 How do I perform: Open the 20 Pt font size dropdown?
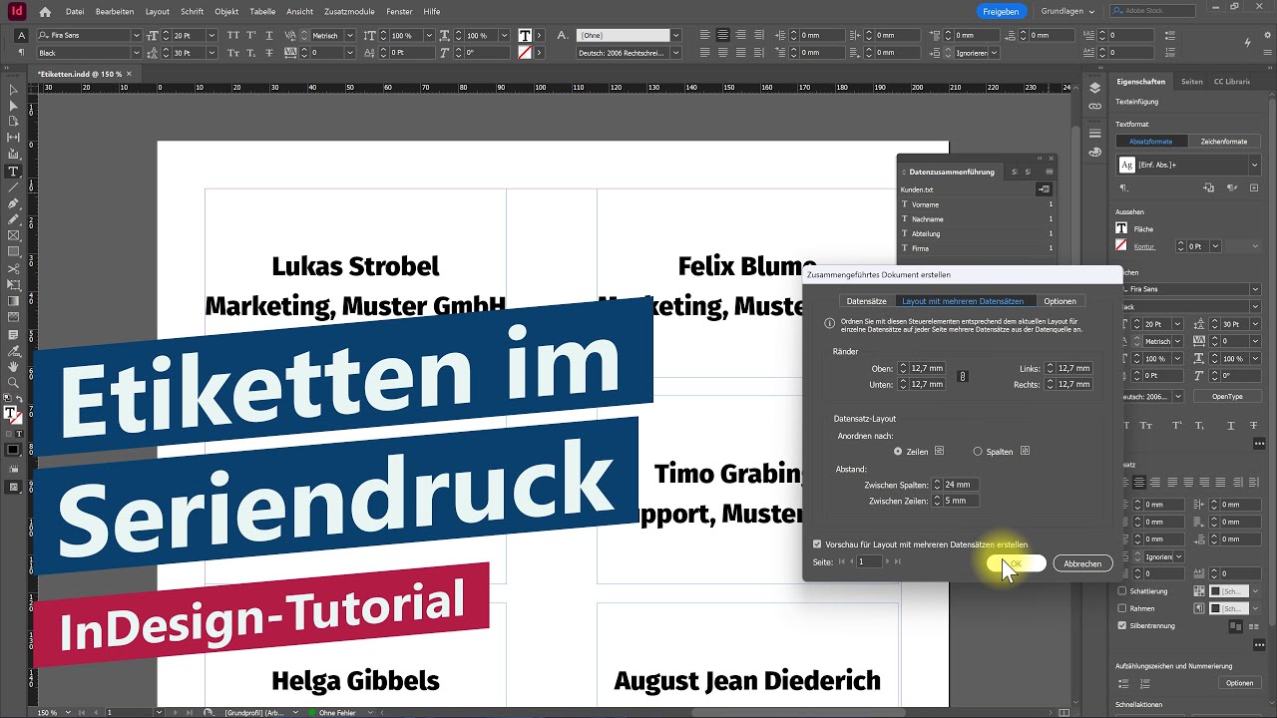click(x=212, y=35)
